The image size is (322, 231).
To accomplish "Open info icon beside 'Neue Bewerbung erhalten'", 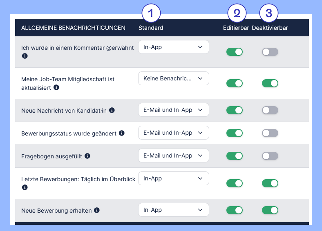I will click(x=97, y=210).
